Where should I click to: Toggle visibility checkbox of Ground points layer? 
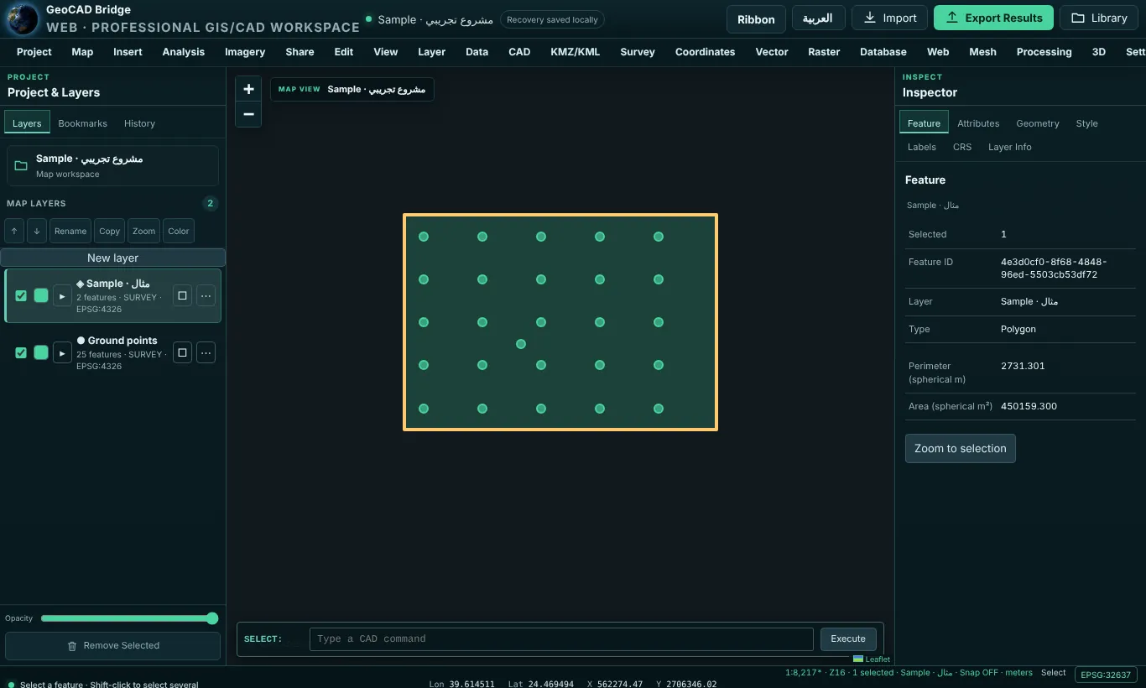coord(21,352)
